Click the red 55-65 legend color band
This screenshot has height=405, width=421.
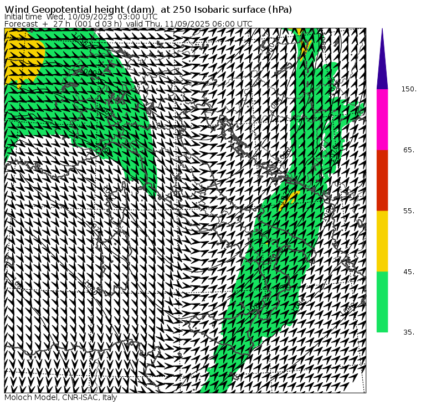(x=382, y=180)
